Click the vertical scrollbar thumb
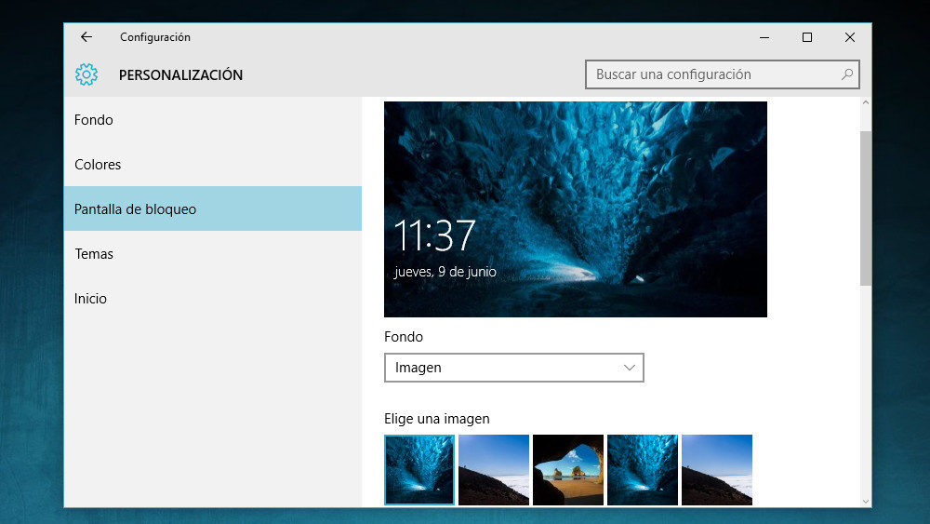Screen dimensions: 930x524 tap(865, 208)
